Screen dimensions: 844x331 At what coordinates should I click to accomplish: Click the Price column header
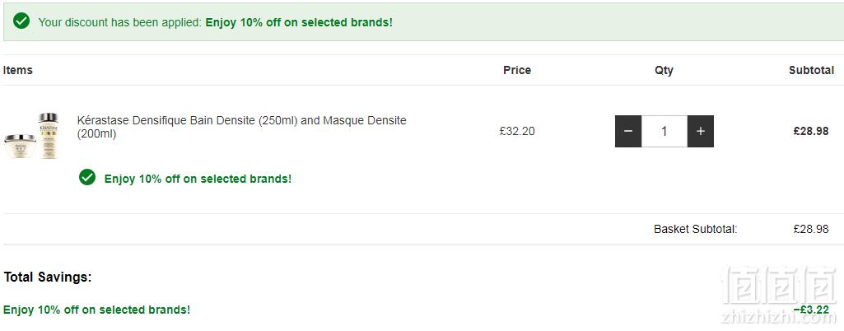click(x=517, y=70)
